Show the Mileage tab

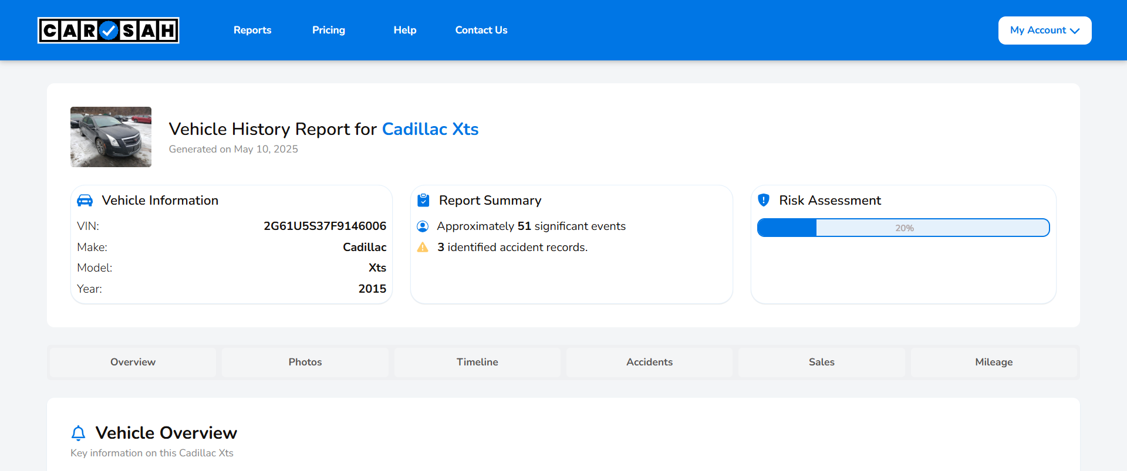(994, 362)
